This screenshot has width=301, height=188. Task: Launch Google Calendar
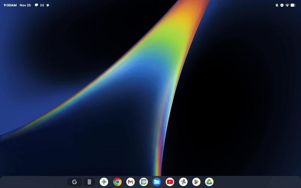(144, 182)
